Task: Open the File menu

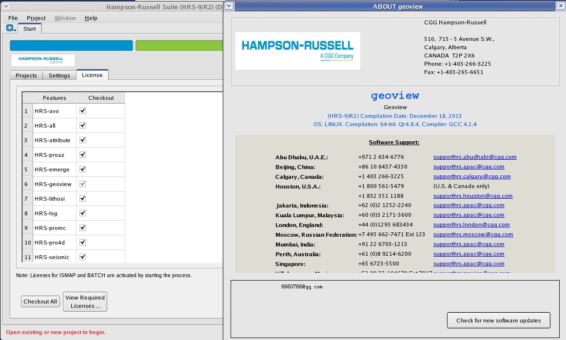Action: (x=13, y=18)
